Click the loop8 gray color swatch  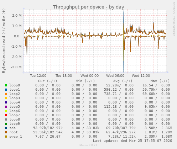point(6,119)
